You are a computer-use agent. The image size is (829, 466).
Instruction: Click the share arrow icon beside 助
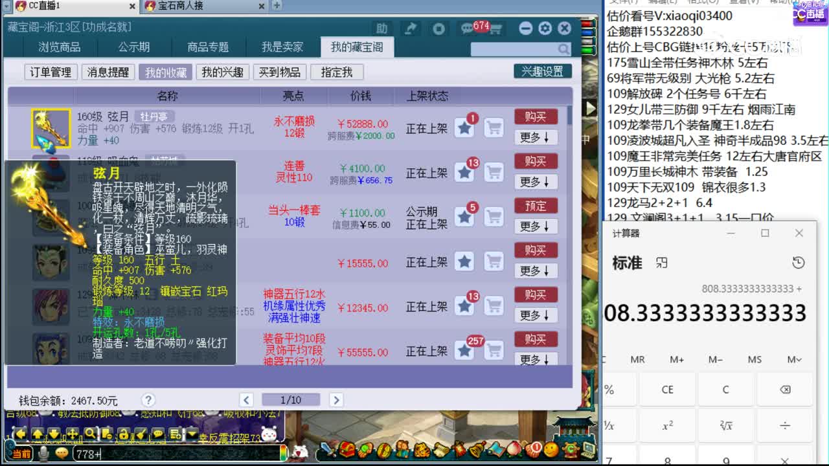411,29
